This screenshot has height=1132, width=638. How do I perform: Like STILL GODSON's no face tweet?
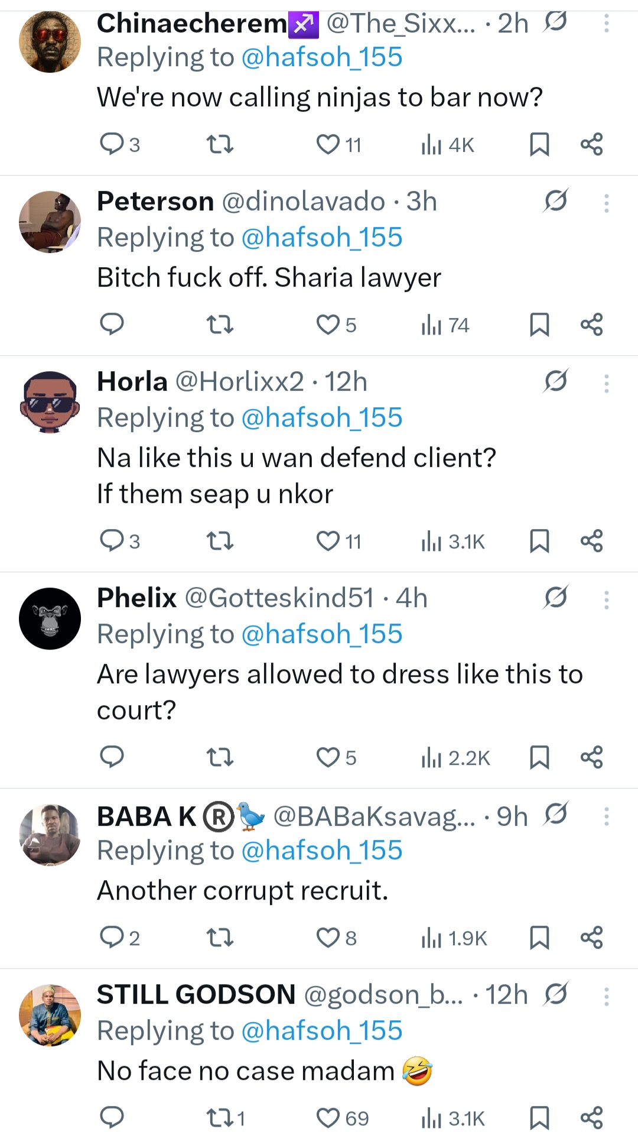[x=328, y=1118]
